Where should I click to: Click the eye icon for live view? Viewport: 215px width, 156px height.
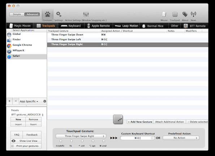tap(13, 141)
